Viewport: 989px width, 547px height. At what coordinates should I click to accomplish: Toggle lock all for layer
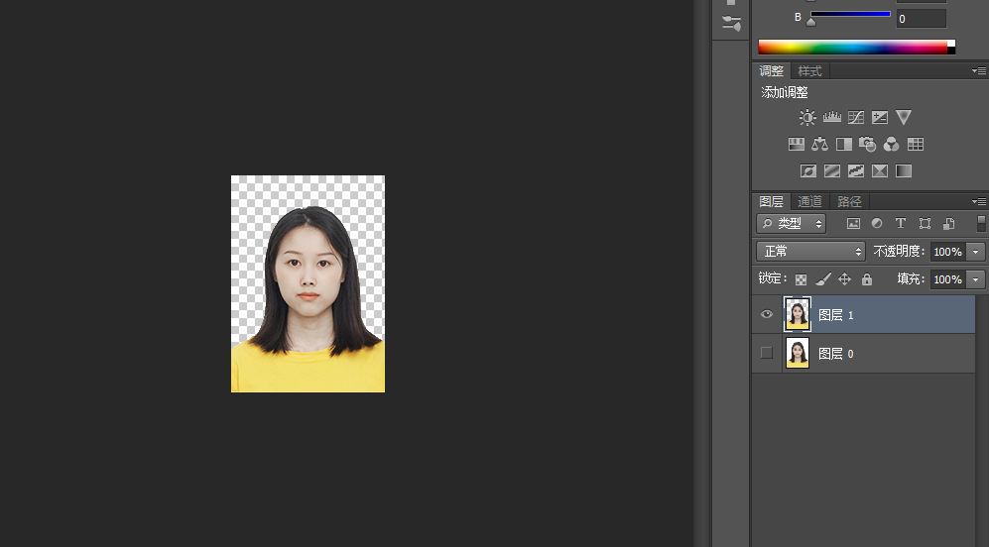point(867,279)
